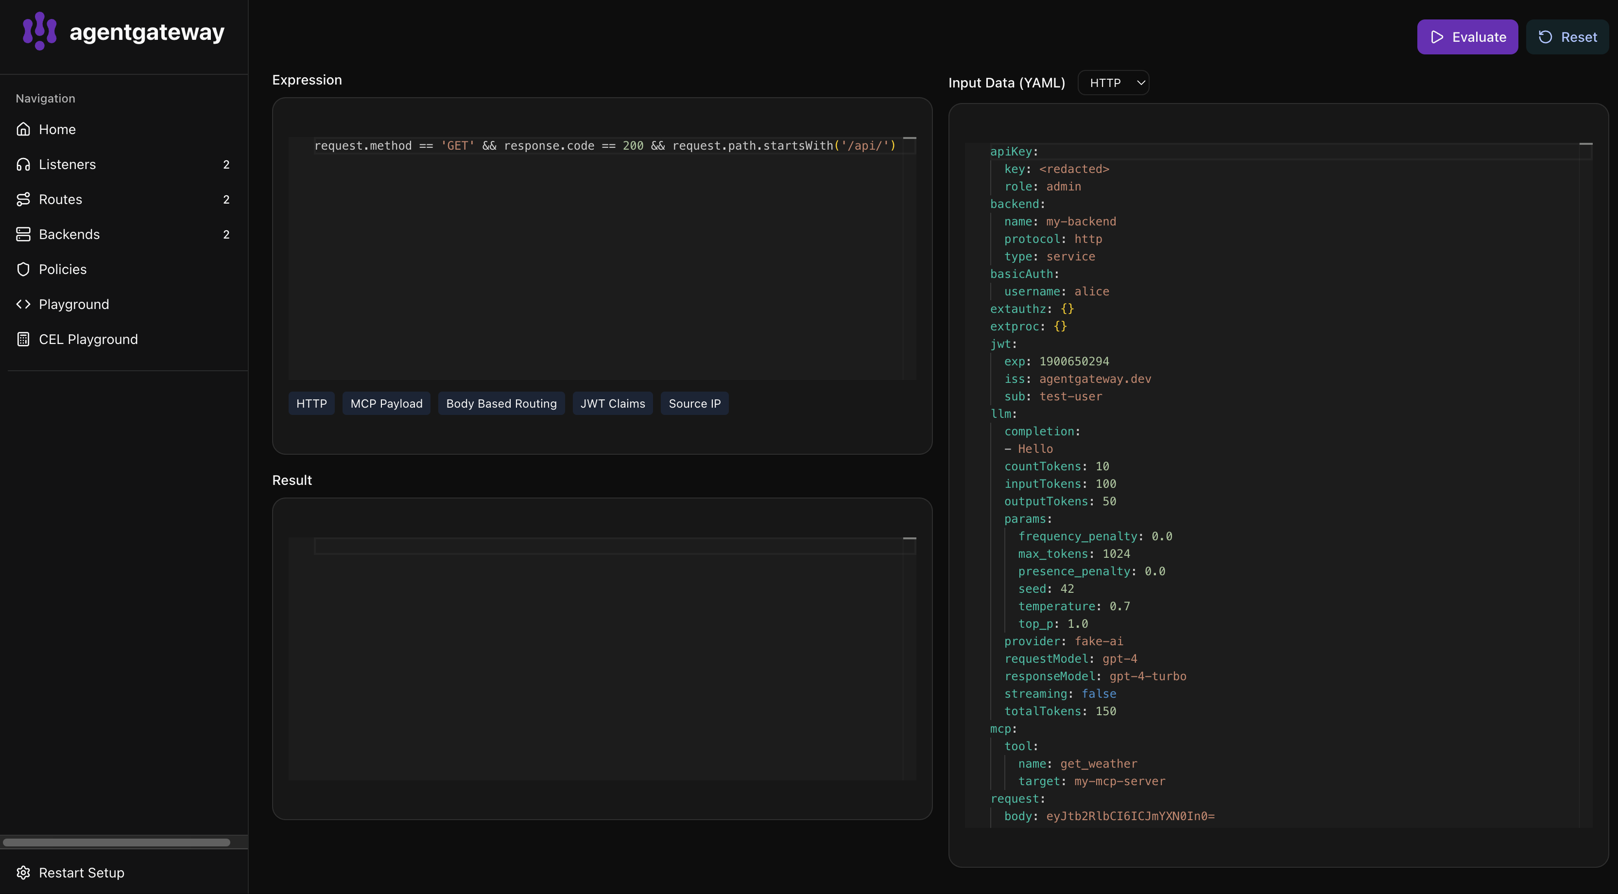Click the Listeners headphones icon
This screenshot has height=894, width=1618.
(23, 164)
